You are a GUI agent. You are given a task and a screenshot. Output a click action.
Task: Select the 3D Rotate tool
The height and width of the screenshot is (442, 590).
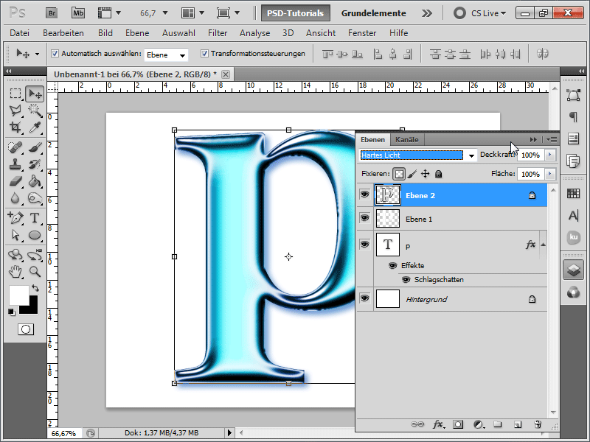point(15,255)
